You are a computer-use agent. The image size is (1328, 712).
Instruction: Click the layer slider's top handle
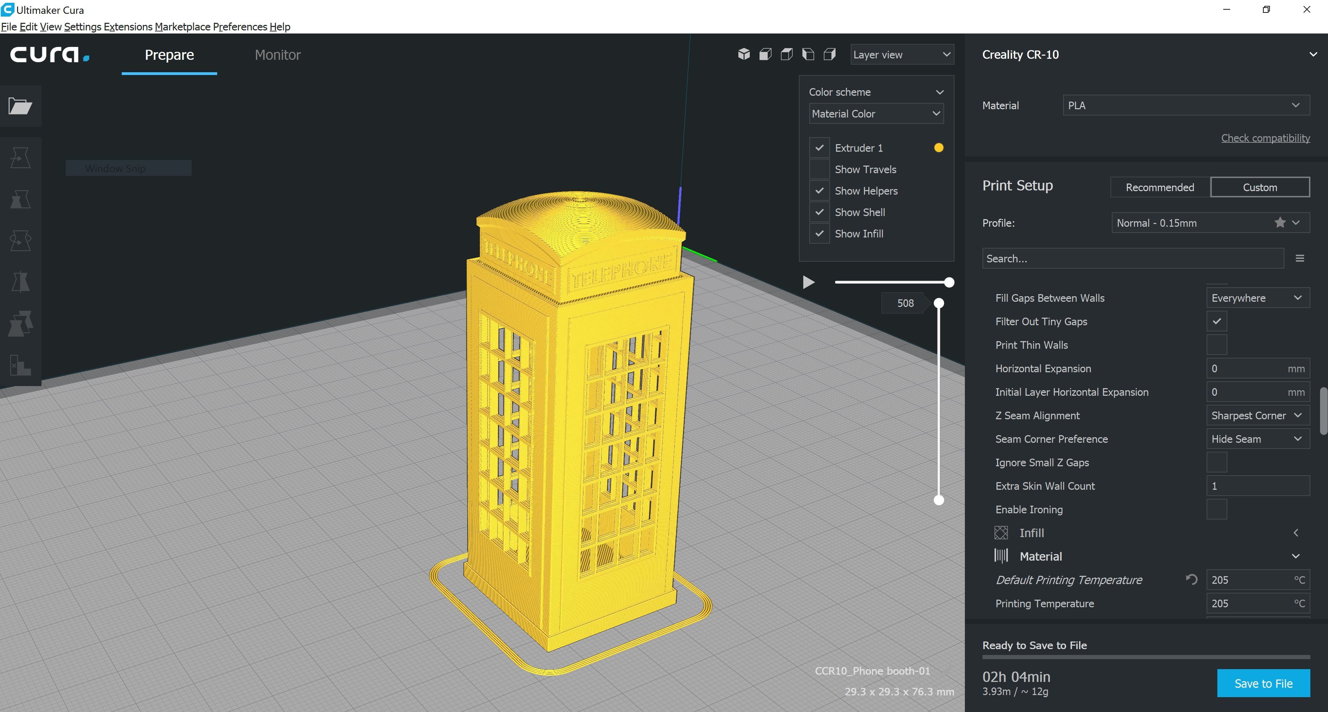pos(939,303)
